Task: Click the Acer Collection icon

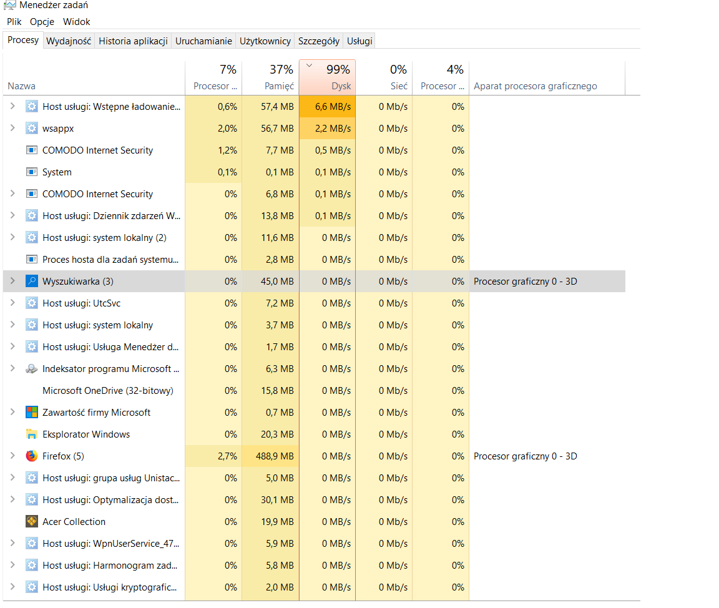Action: [x=32, y=522]
